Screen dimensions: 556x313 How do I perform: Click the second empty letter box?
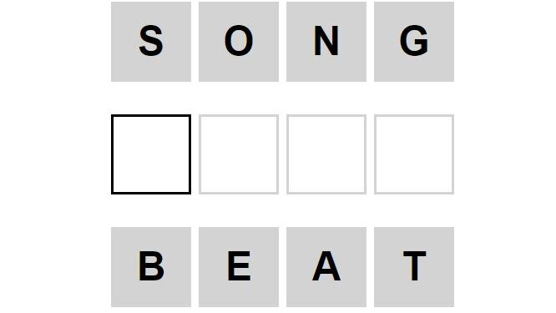tap(239, 154)
